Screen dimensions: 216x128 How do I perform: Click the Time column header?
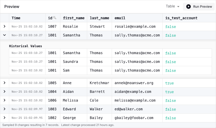(x=16, y=18)
